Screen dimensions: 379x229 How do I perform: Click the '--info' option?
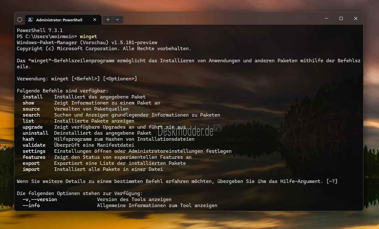pyautogui.click(x=31, y=205)
